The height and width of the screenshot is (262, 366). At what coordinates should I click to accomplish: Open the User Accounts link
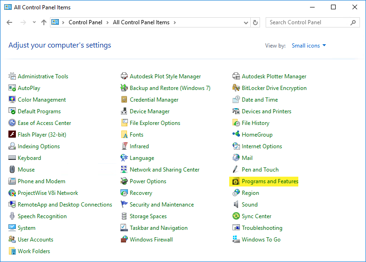(x=35, y=240)
